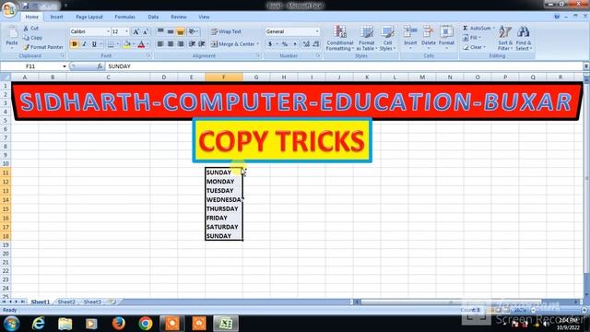Click the Select All corner button

[x=6, y=77]
